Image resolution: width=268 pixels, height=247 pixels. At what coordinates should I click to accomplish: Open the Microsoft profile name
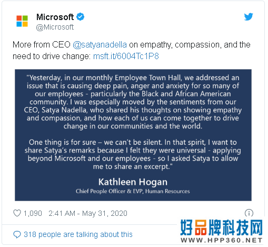pos(55,17)
